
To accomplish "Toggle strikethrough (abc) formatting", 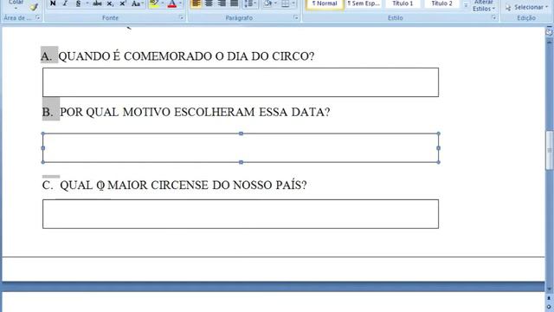I will [97, 3].
